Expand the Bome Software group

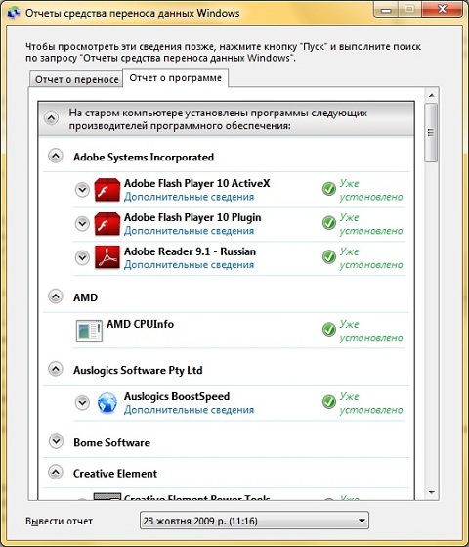click(x=56, y=441)
